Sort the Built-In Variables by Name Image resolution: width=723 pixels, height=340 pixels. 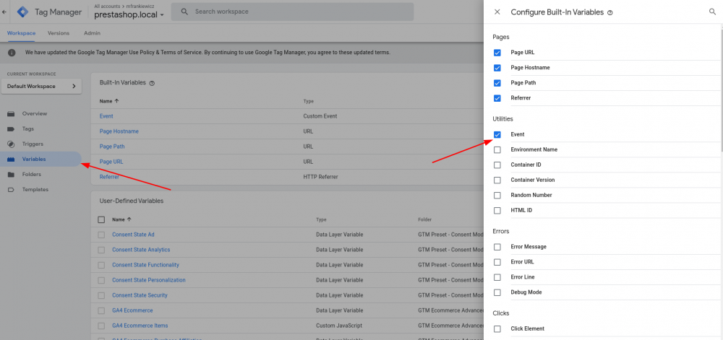[x=109, y=101]
